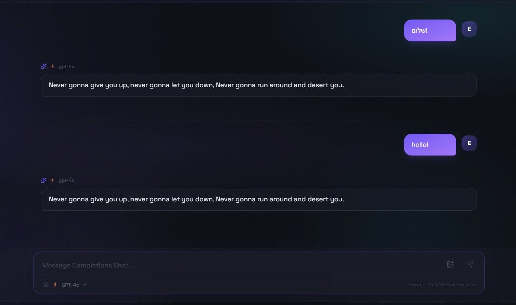516x305 pixels.
Task: Focus the Message Completions Chat input field
Action: click(x=241, y=265)
